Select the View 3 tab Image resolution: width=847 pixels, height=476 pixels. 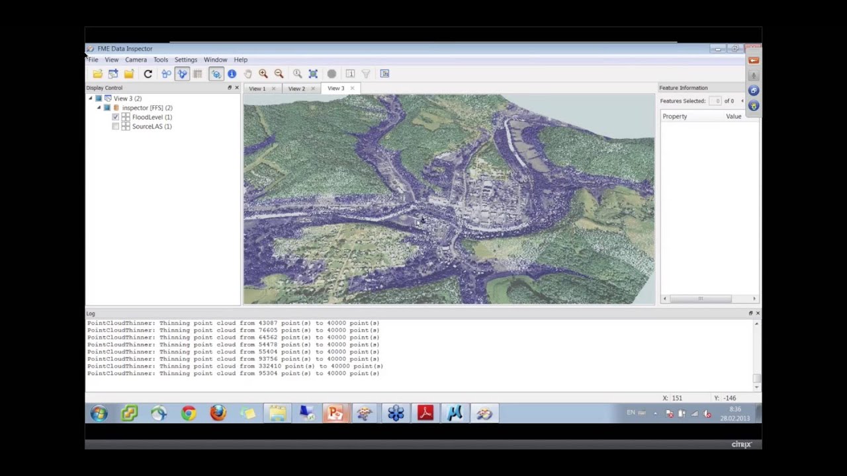[x=336, y=89]
